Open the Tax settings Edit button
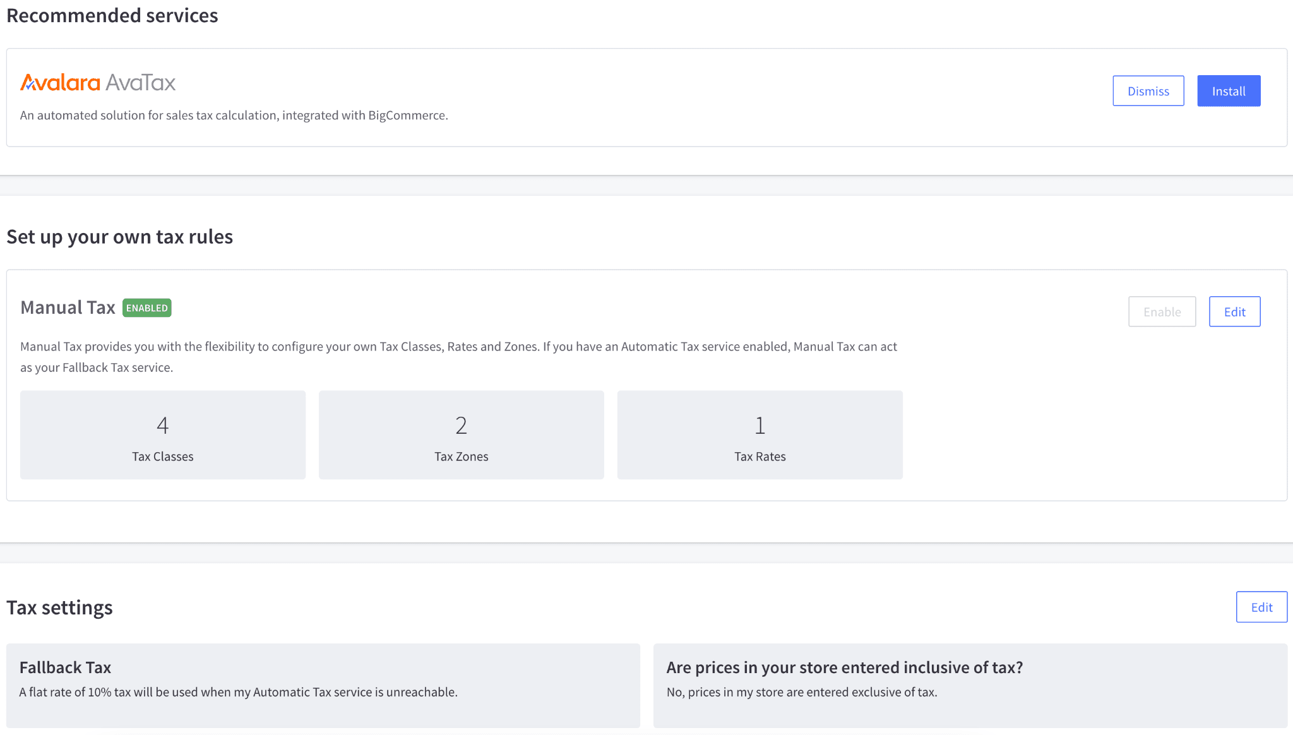Image resolution: width=1293 pixels, height=735 pixels. tap(1261, 607)
